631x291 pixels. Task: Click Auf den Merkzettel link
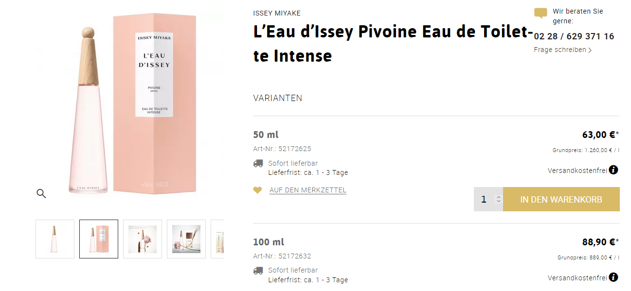(307, 190)
